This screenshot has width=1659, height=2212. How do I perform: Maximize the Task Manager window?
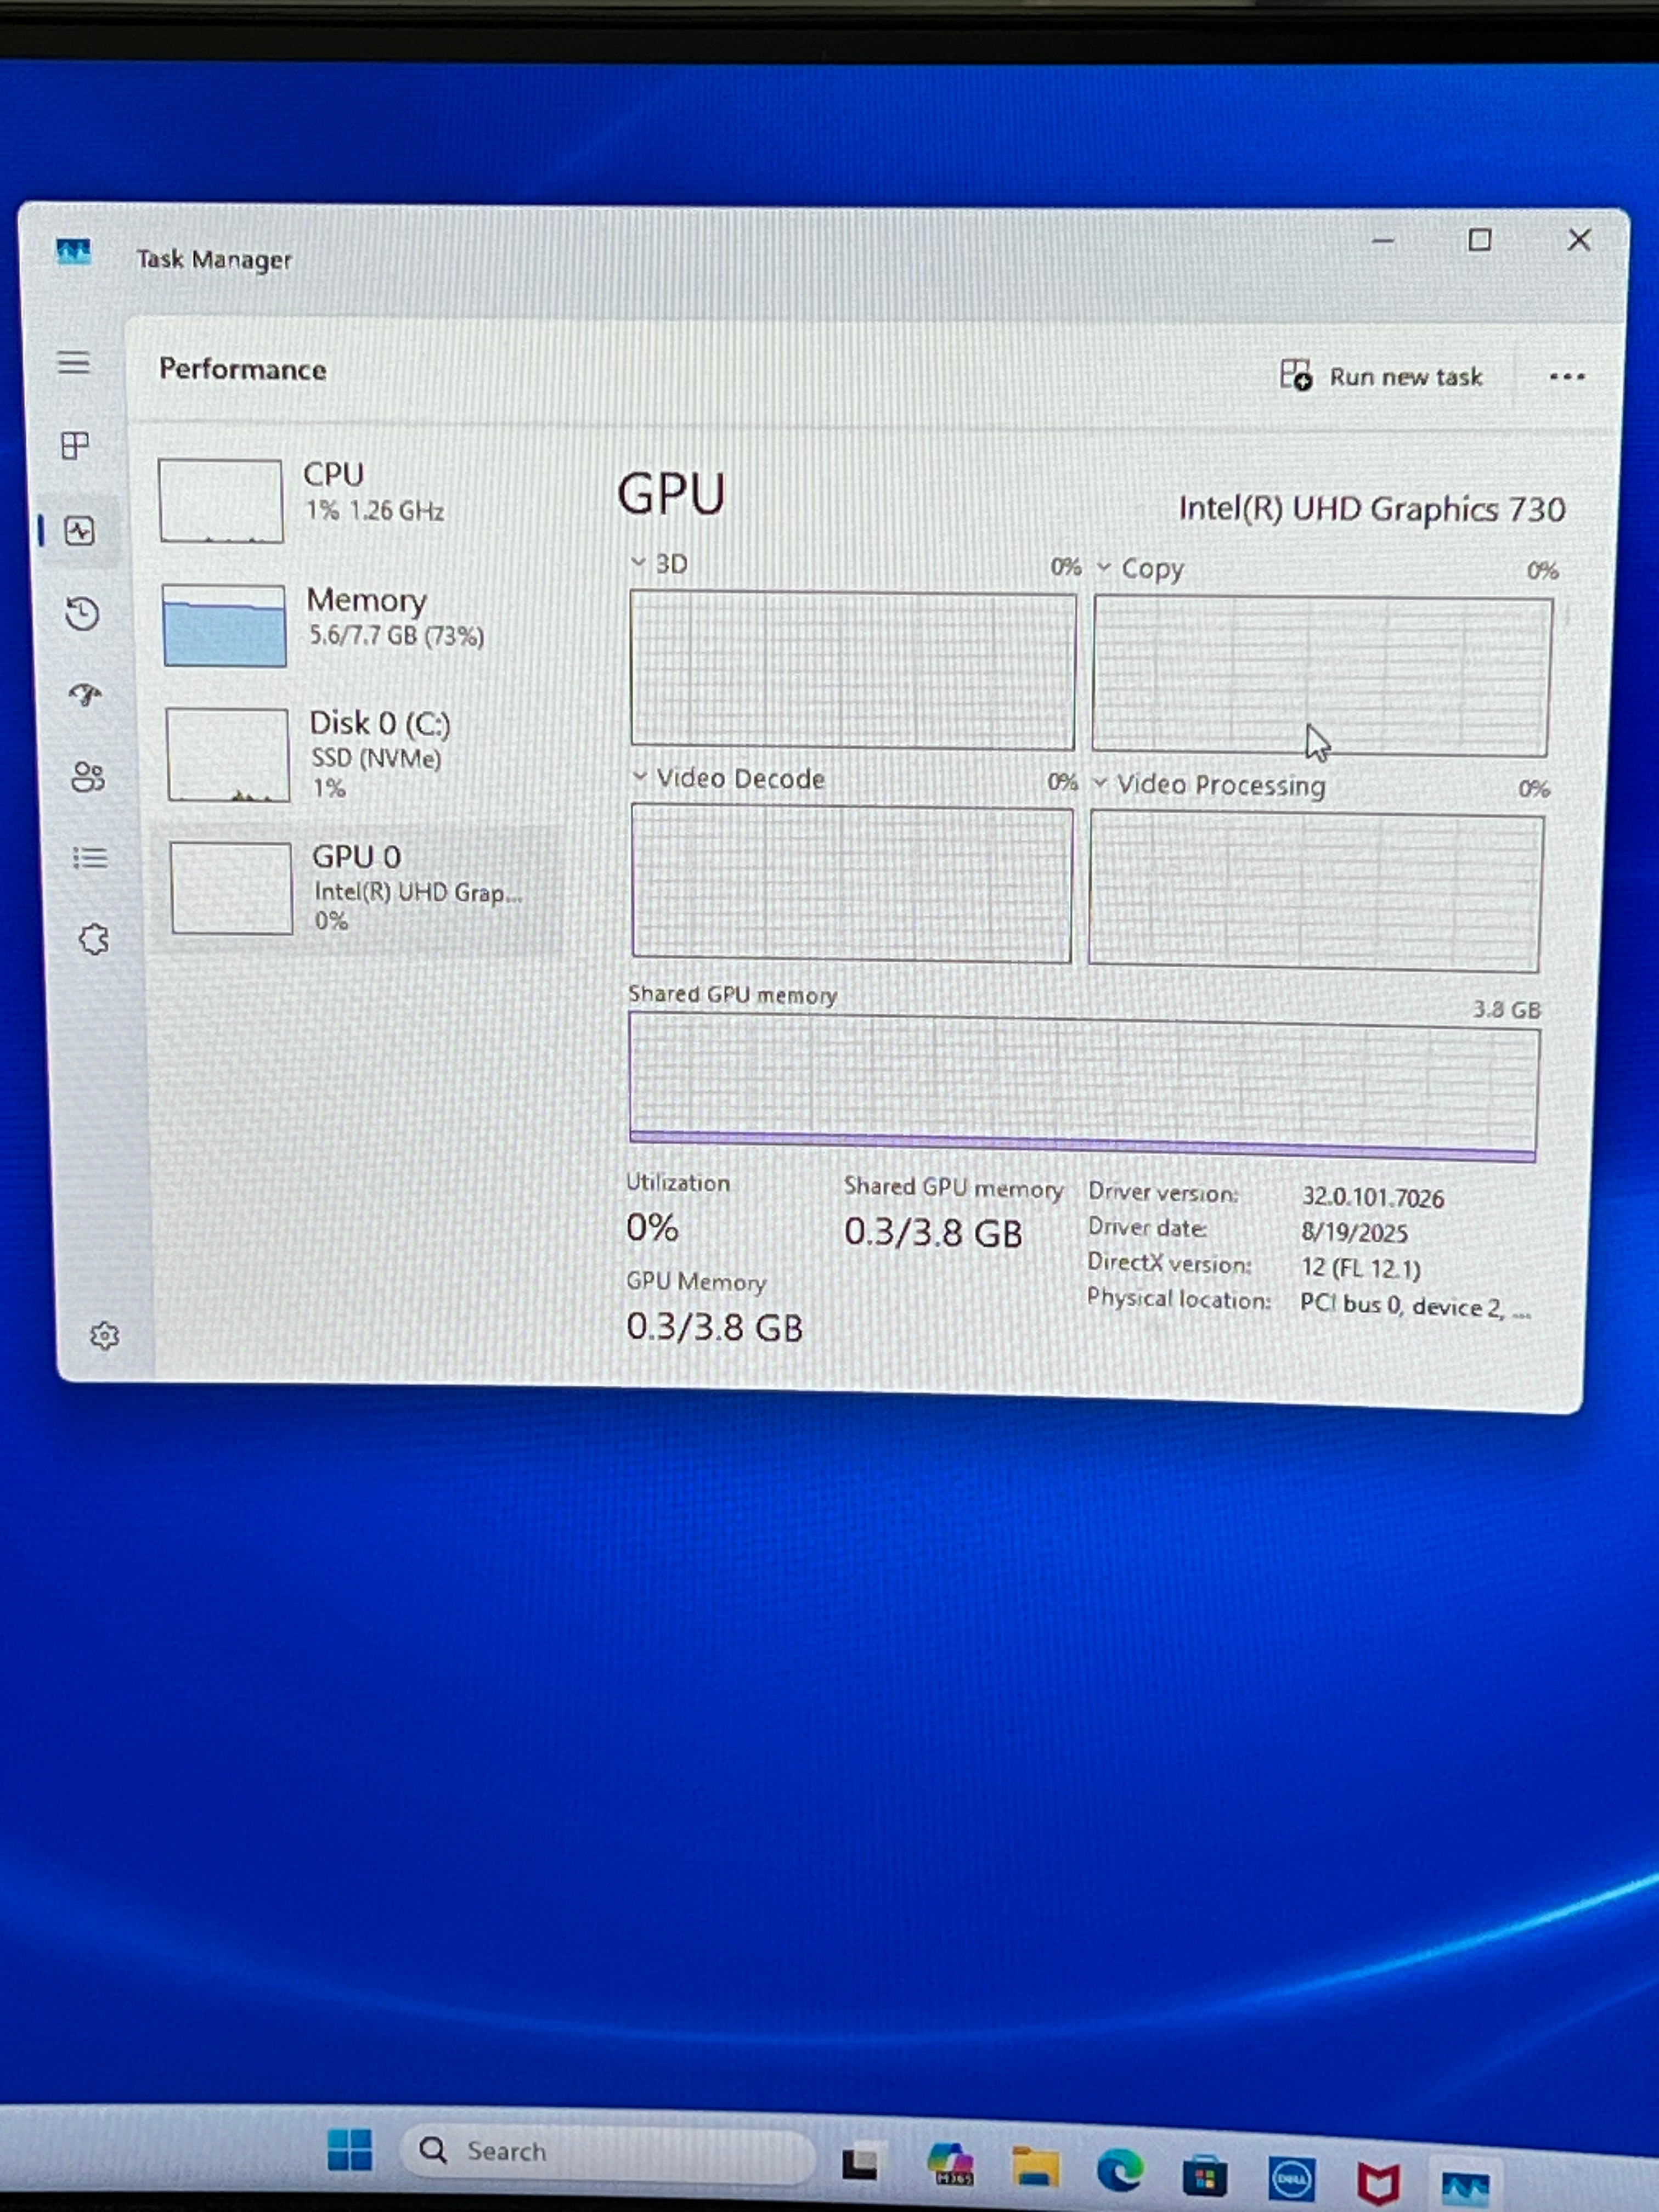(x=1480, y=240)
